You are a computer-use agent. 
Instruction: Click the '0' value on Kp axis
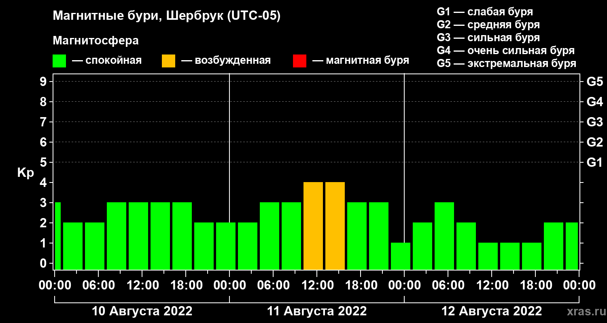(x=44, y=263)
